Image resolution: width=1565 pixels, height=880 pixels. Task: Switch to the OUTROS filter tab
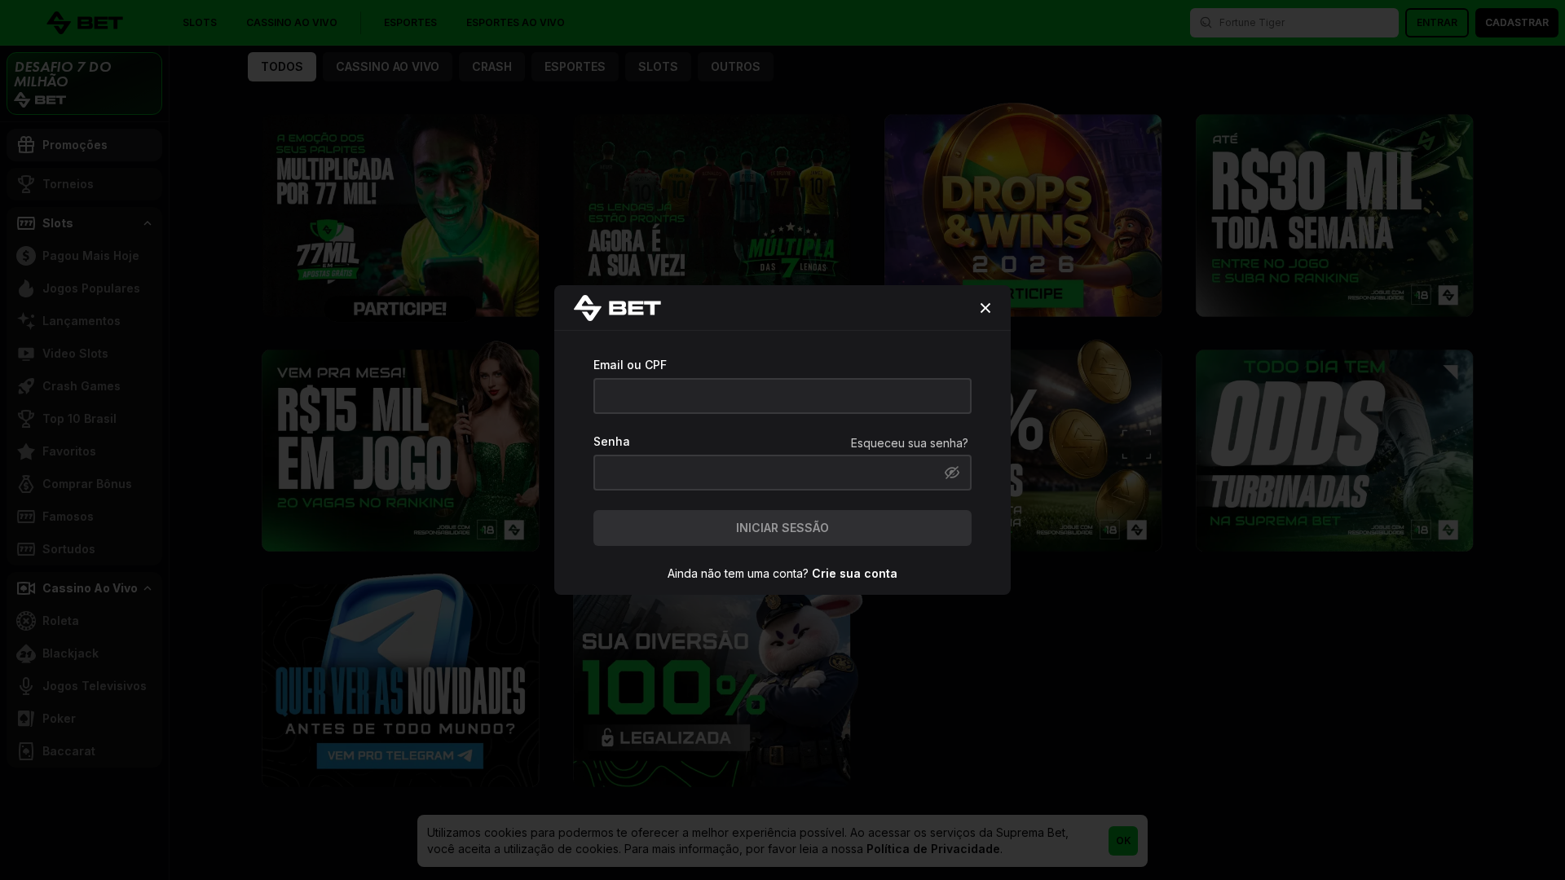click(x=735, y=67)
